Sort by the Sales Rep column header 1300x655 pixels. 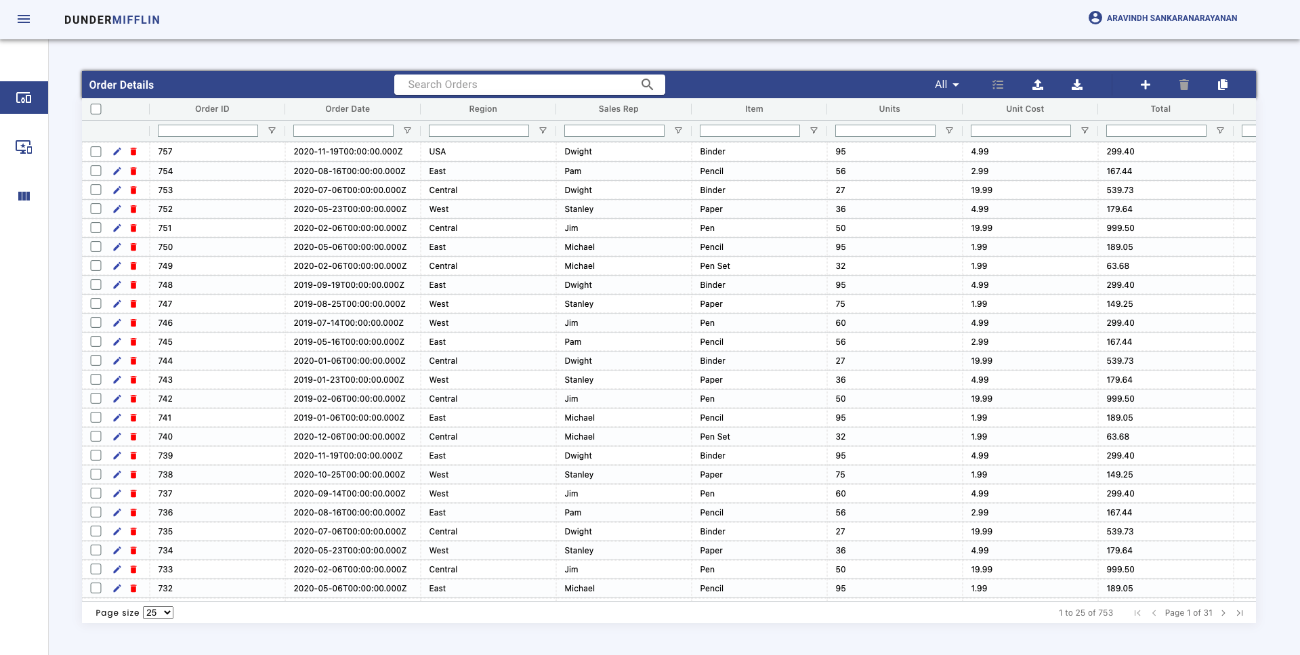[x=618, y=109]
